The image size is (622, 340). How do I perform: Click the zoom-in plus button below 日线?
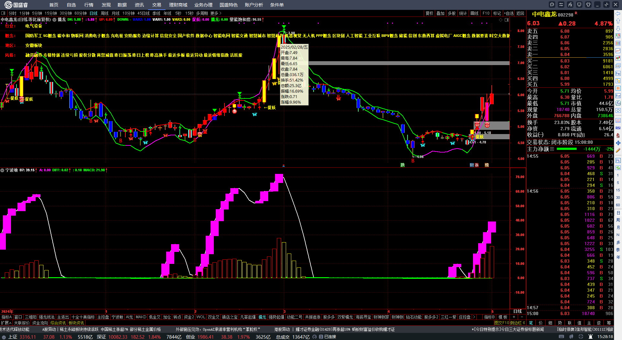[x=514, y=317]
